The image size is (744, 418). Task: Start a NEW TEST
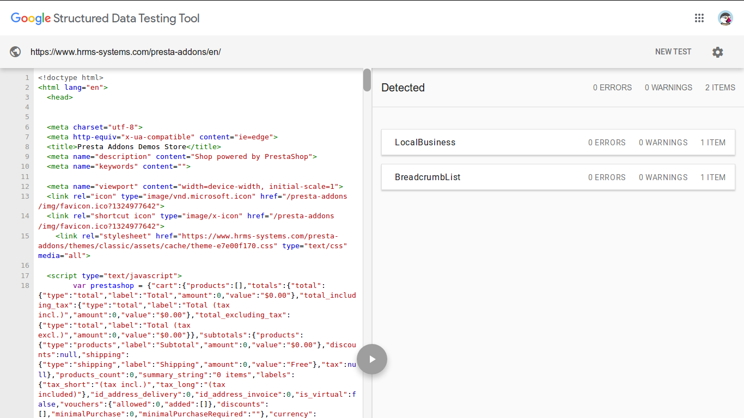pyautogui.click(x=673, y=52)
